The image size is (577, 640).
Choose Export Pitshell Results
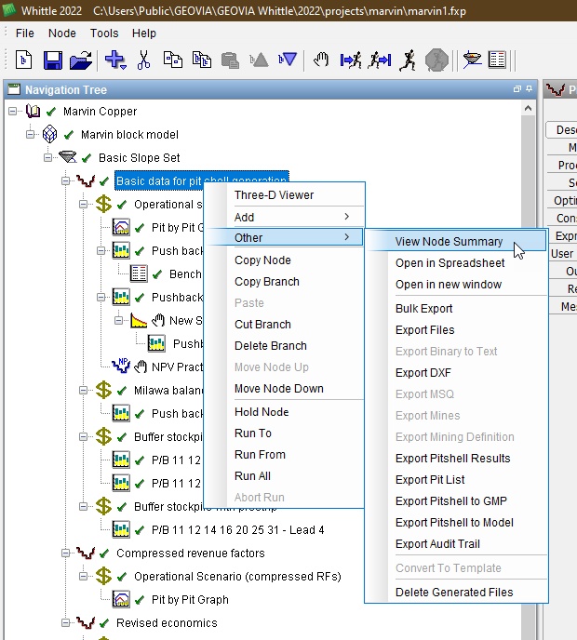[x=457, y=459]
